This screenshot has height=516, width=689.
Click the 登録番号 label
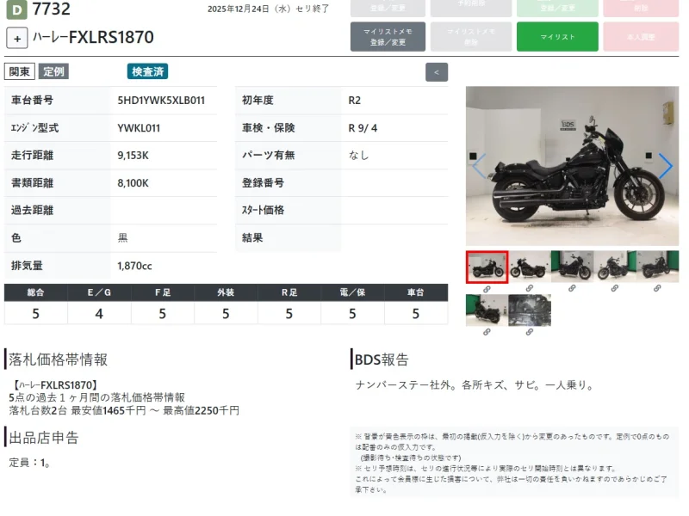point(263,183)
